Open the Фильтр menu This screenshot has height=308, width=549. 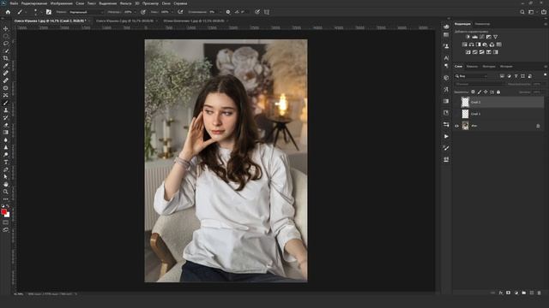[125, 3]
